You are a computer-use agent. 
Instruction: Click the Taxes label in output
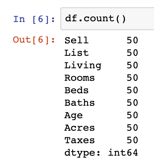click(x=80, y=140)
